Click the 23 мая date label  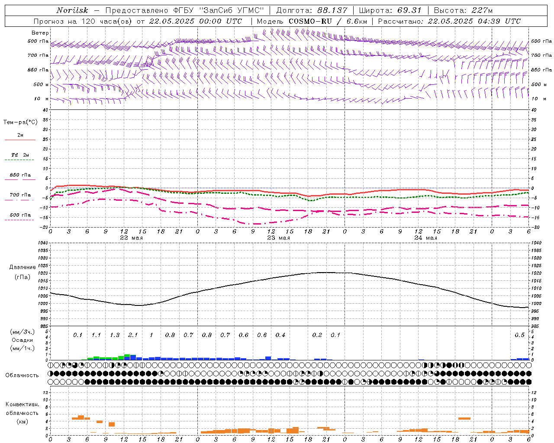point(278,238)
